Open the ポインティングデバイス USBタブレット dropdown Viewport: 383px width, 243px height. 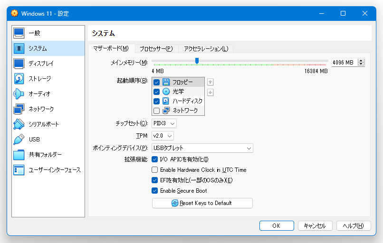coord(202,148)
